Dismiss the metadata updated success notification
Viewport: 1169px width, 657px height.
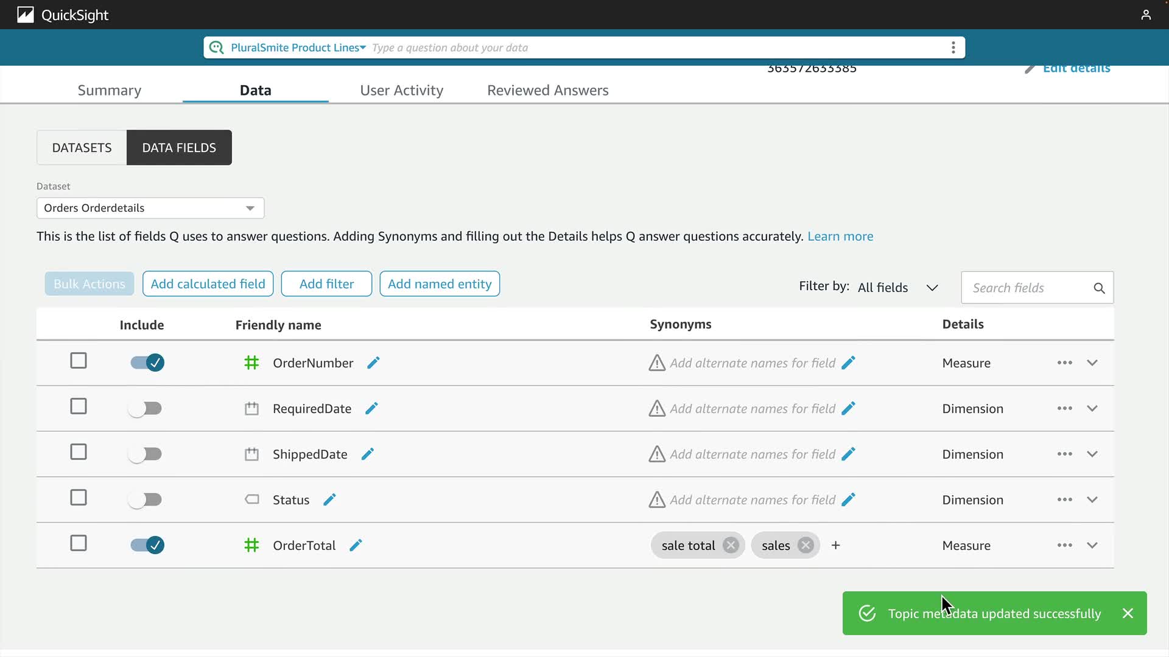tap(1128, 613)
